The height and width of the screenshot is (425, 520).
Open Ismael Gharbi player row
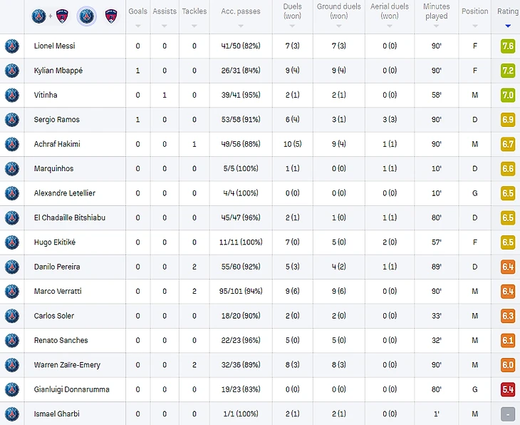[x=260, y=414]
